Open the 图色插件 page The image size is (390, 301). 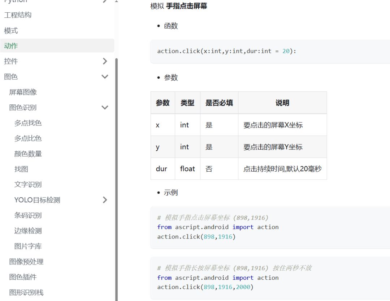pos(23,277)
